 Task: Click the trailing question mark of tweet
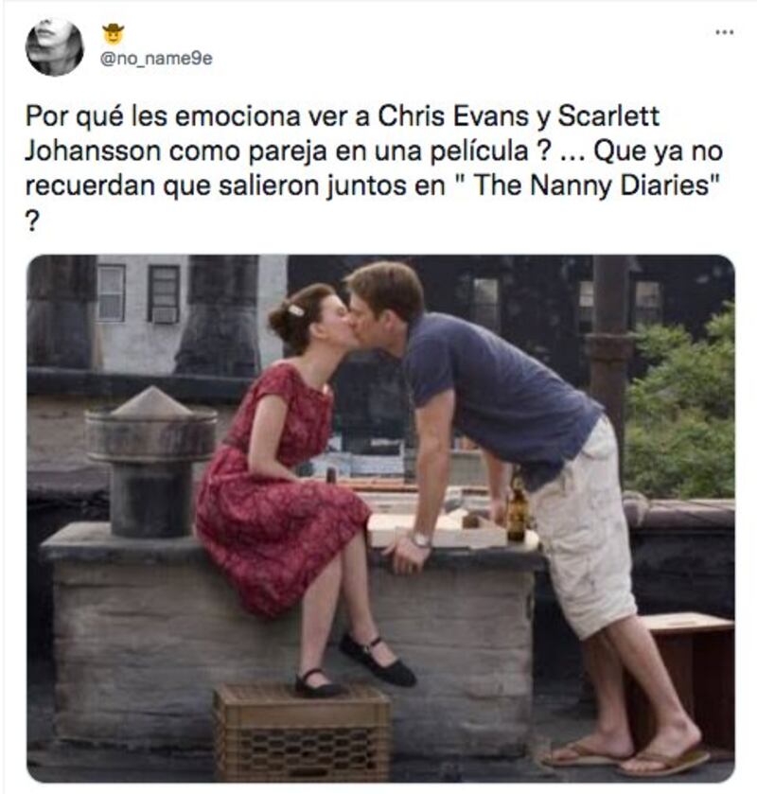click(x=32, y=221)
